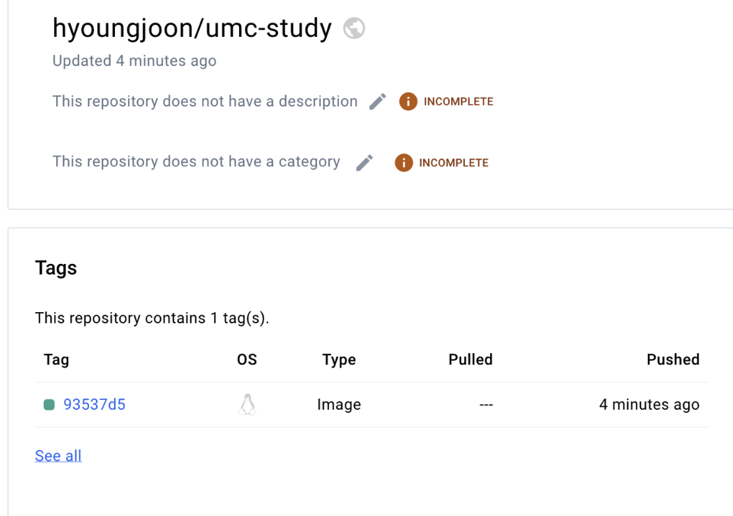Viewport: 733px width, 516px height.
Task: Click the hyoungjoon/umc-study repository title
Action: click(192, 28)
